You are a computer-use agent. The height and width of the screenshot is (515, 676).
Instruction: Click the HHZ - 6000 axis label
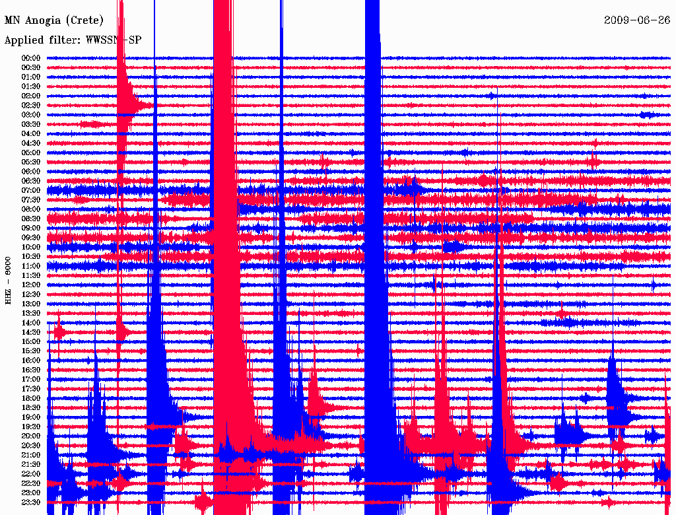[8, 281]
